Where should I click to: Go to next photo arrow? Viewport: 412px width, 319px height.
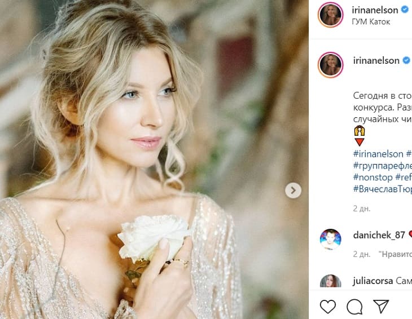click(292, 190)
